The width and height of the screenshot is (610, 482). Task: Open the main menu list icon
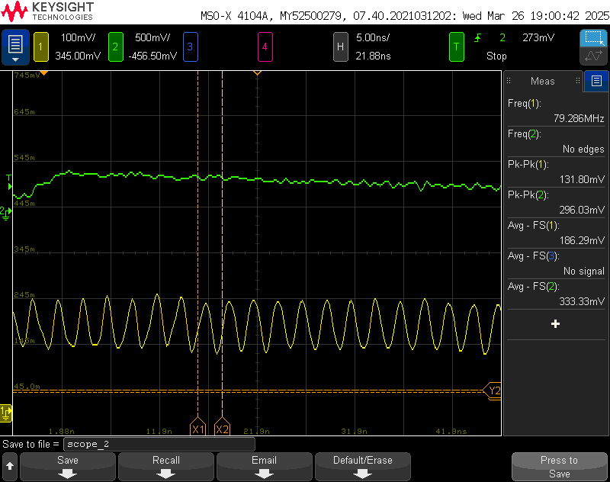tap(15, 47)
